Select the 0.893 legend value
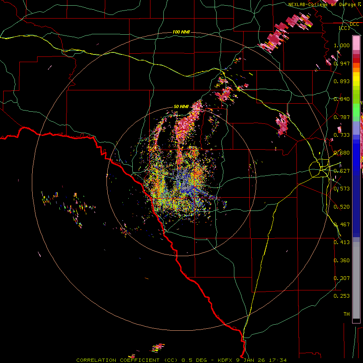This screenshot has height=363, width=363. [x=342, y=81]
